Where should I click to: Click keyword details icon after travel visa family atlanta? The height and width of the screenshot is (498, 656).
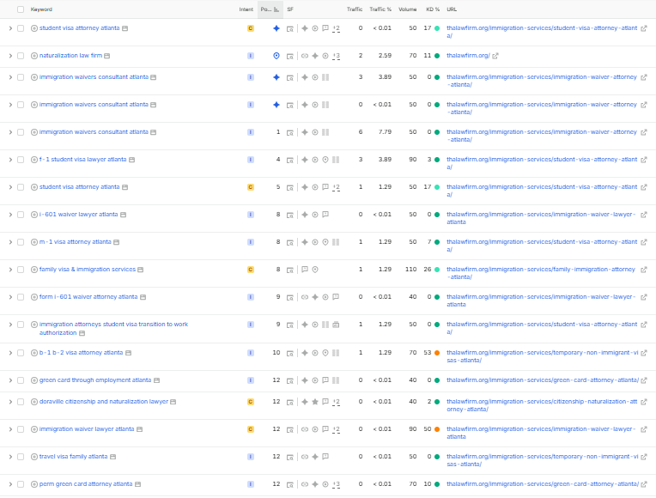pos(113,457)
